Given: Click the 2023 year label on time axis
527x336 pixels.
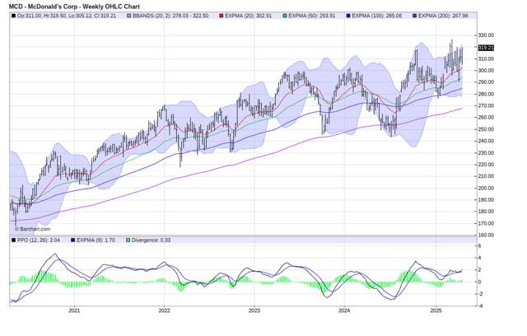Looking at the screenshot, I should 254,310.
